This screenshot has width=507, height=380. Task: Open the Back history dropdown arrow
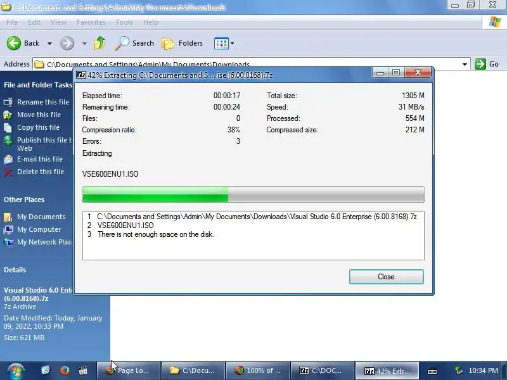pos(50,43)
